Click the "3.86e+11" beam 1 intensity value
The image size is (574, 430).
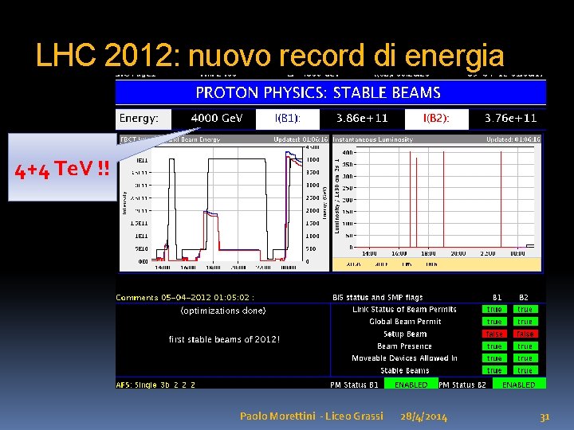coord(362,118)
